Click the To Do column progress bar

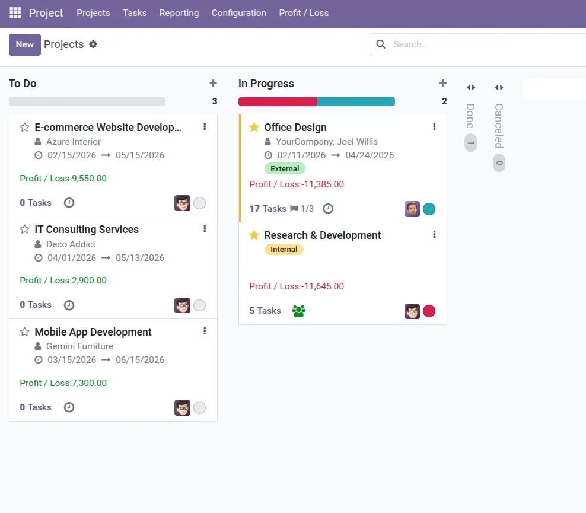(x=87, y=101)
